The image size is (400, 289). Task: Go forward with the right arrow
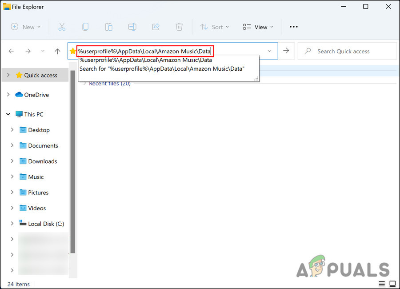point(28,51)
